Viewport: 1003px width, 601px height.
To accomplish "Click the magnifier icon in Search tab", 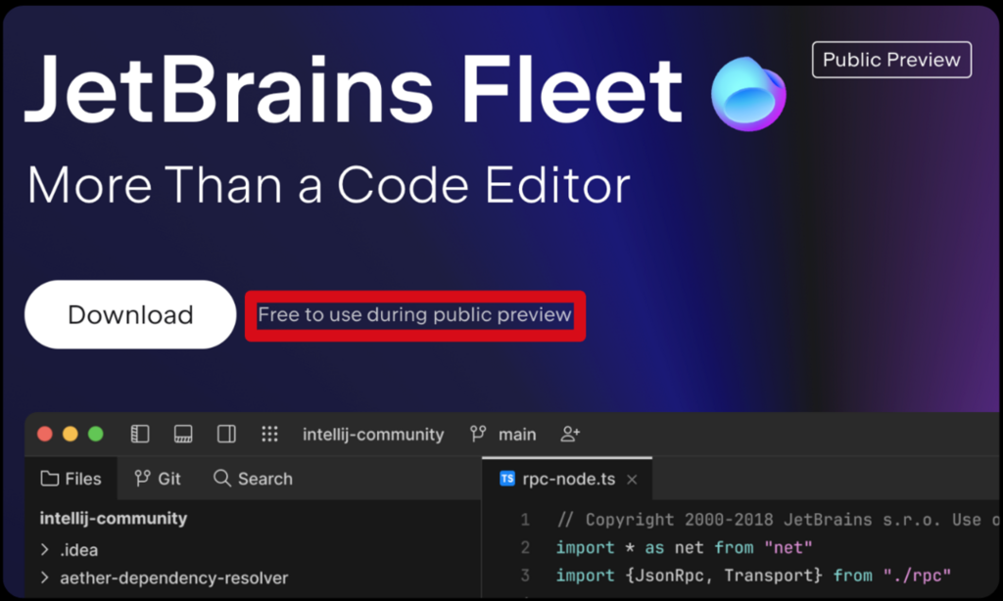I will (222, 479).
